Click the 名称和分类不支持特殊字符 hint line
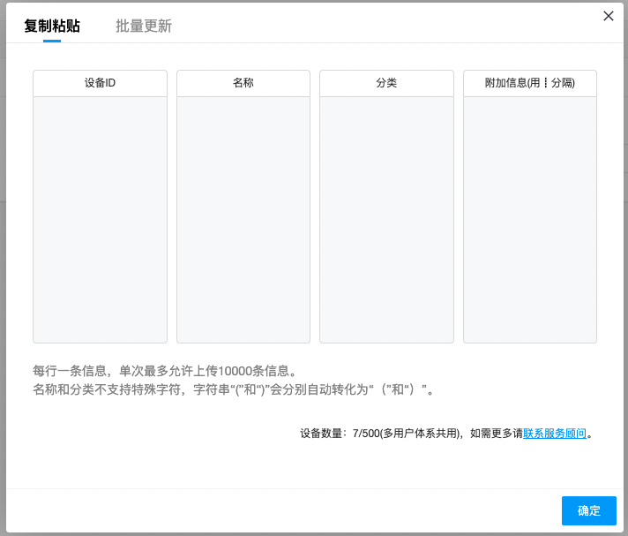The image size is (628, 536). (x=234, y=389)
